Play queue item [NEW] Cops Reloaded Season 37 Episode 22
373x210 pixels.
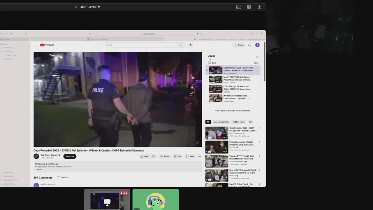(233, 98)
